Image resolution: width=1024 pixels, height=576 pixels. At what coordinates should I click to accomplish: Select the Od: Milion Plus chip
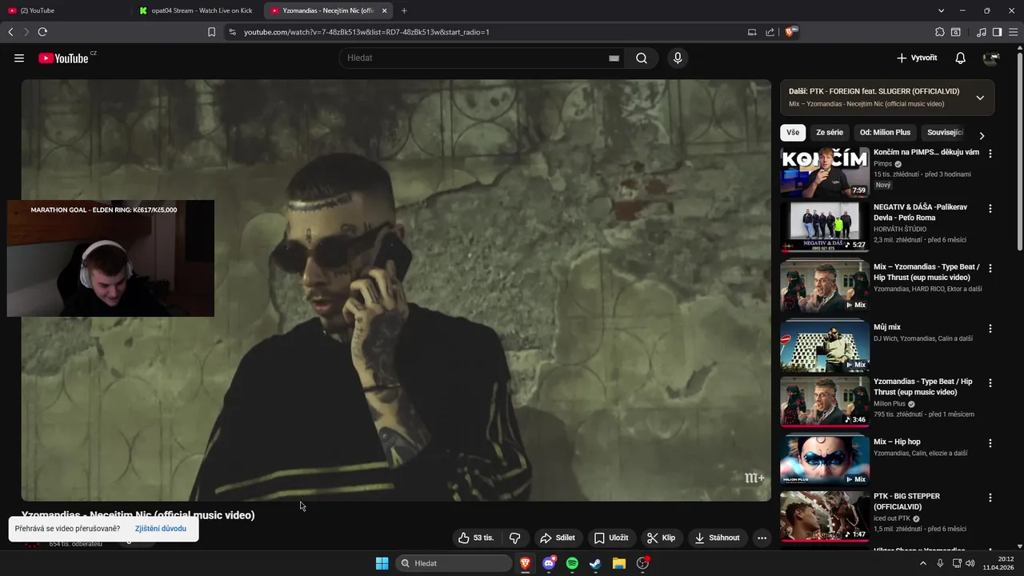pyautogui.click(x=885, y=132)
